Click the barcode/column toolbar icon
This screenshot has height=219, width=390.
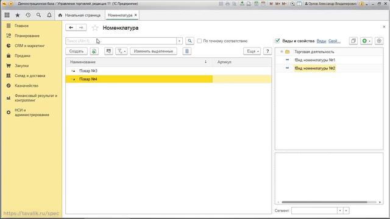(x=187, y=51)
